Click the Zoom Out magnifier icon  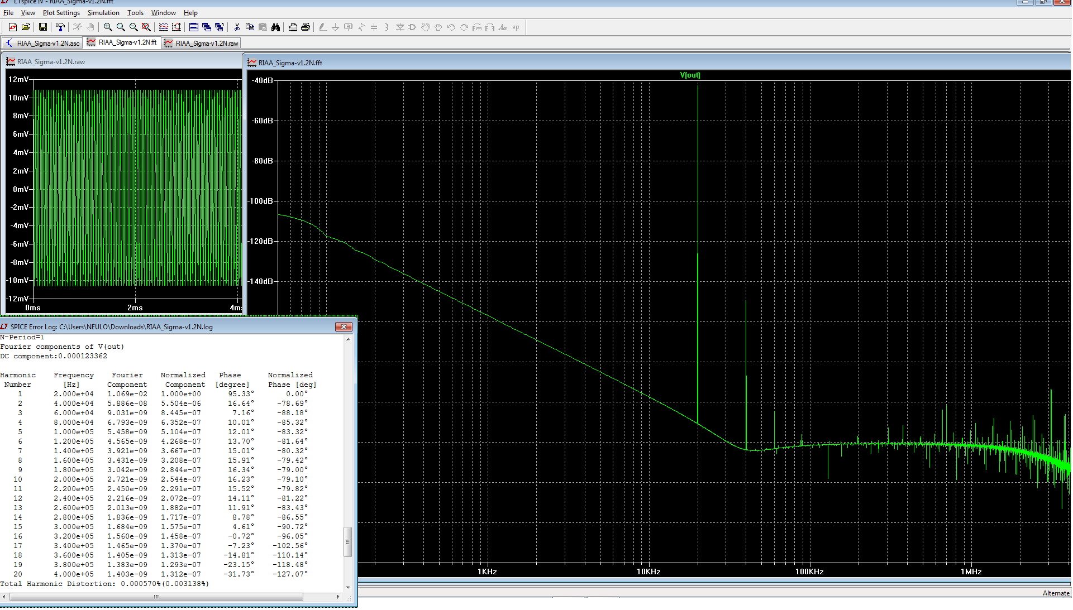click(133, 27)
